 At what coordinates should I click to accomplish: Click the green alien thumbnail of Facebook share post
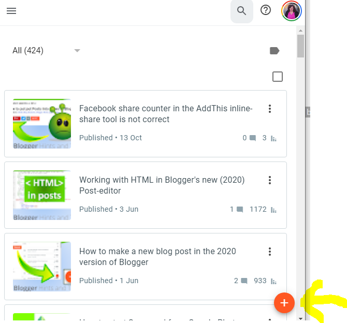[42, 124]
